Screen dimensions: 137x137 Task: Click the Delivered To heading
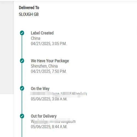[x=29, y=8]
